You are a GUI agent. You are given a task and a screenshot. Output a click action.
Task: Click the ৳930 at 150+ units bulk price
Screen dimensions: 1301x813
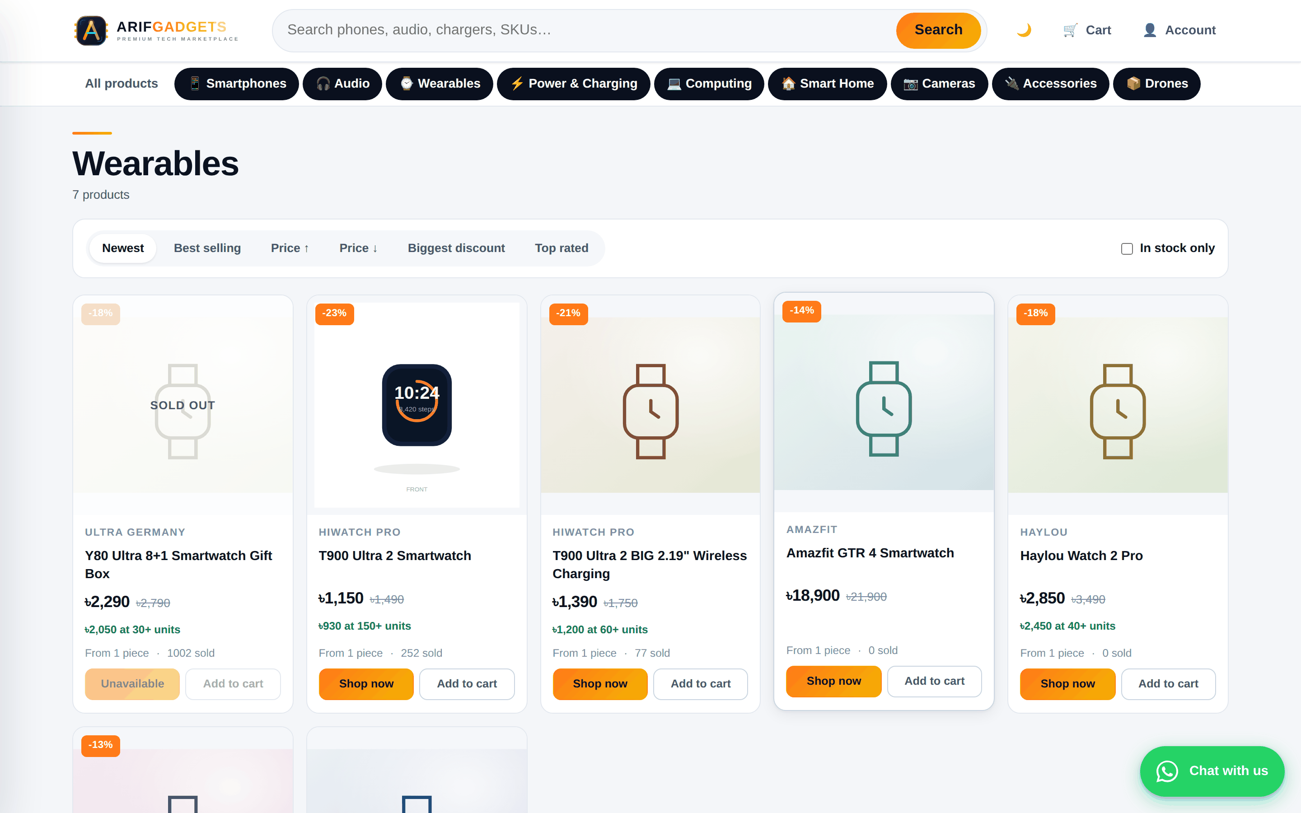click(365, 626)
